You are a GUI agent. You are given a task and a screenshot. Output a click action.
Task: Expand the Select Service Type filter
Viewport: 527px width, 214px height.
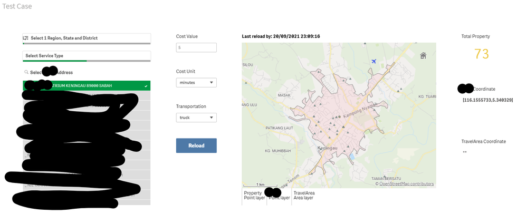pos(87,56)
